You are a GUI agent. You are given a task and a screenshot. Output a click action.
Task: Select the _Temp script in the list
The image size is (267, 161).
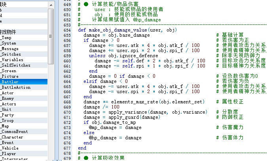24,38
